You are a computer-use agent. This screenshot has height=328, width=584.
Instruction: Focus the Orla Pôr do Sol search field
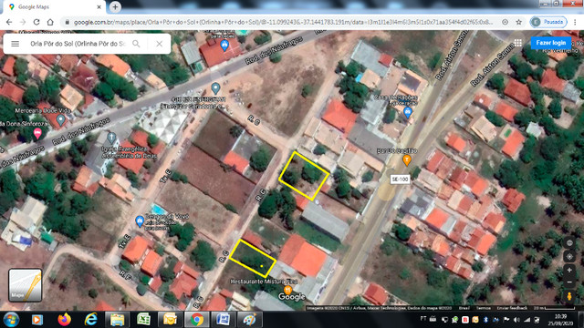(x=78, y=44)
